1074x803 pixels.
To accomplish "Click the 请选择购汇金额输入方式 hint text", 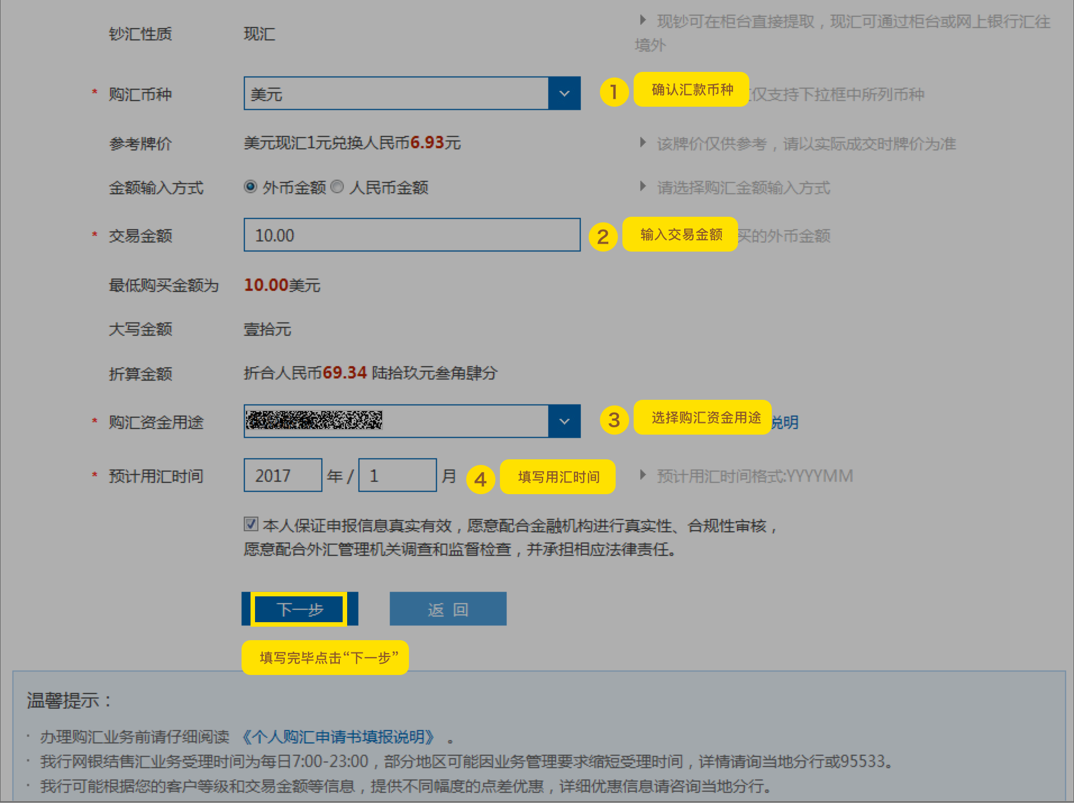I will pos(744,188).
